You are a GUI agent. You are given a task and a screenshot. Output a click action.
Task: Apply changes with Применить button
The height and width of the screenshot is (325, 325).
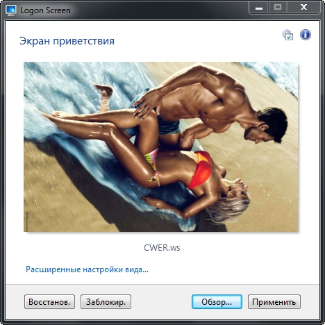tap(274, 302)
